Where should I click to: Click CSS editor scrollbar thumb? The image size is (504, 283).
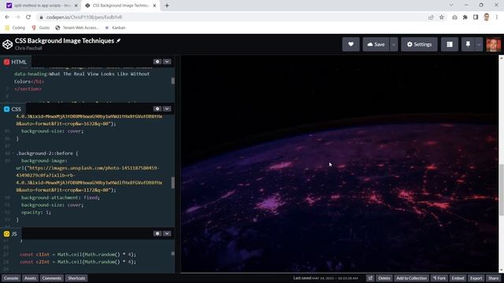[x=173, y=183]
